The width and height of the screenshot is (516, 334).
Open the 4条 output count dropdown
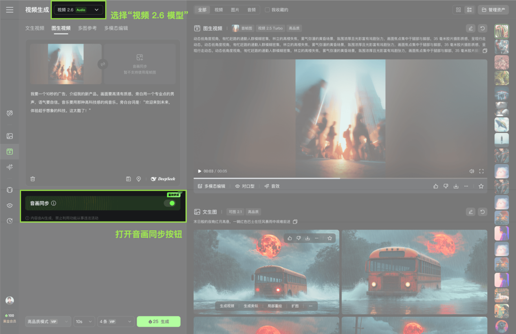click(x=115, y=321)
